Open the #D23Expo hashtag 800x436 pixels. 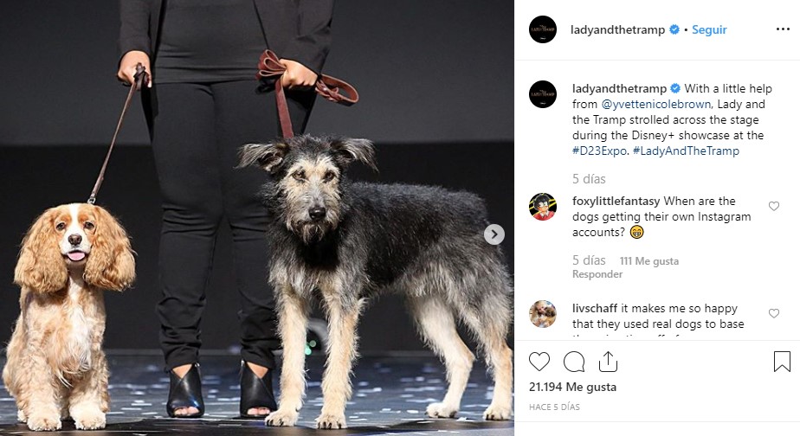click(600, 151)
